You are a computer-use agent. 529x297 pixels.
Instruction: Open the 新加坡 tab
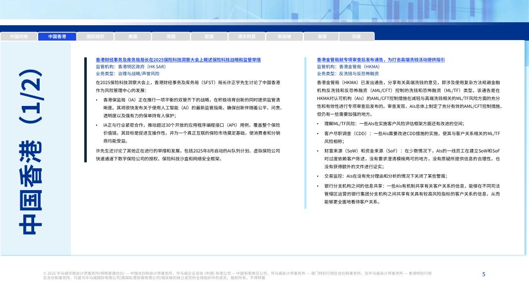pyautogui.click(x=285, y=36)
